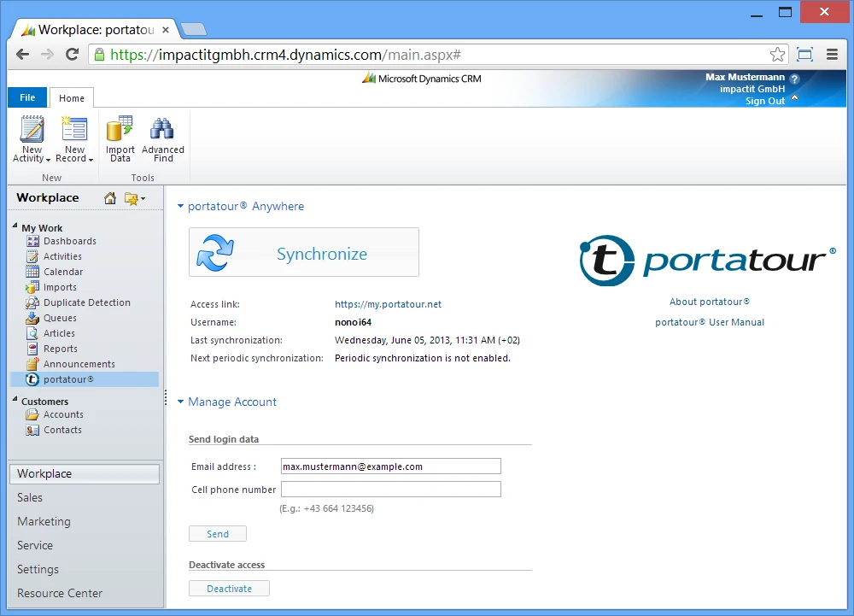The image size is (854, 616).
Task: Click the Send button
Action: tap(218, 534)
